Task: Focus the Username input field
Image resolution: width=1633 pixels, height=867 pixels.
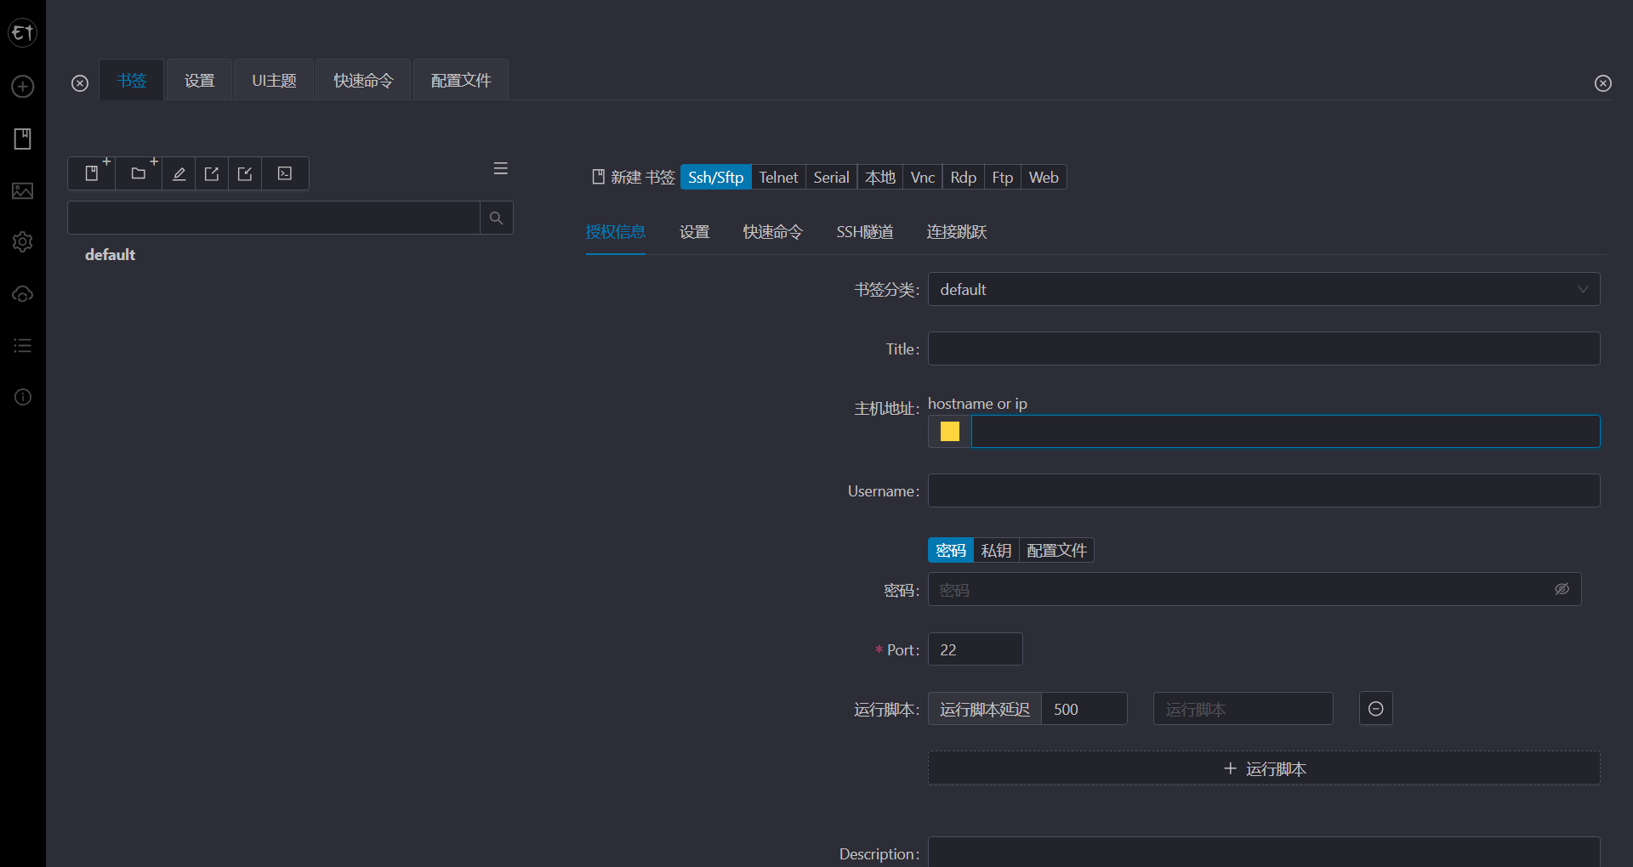Action: click(1264, 491)
